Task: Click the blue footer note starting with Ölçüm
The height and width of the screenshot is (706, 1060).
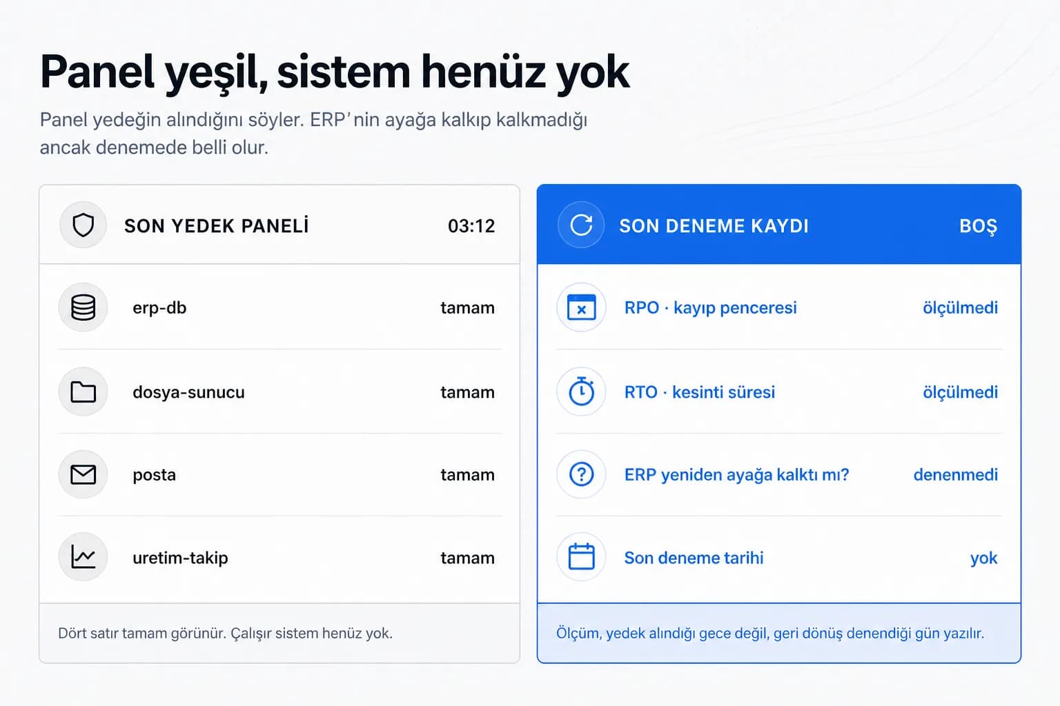Action: point(770,633)
